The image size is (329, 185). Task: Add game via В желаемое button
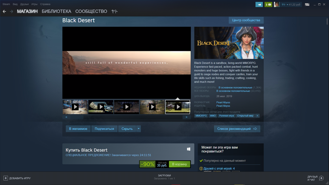click(x=78, y=129)
